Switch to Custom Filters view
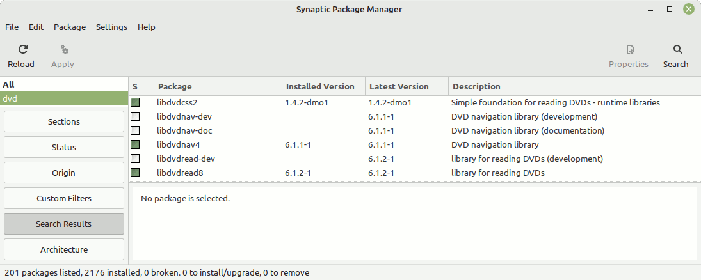 pyautogui.click(x=64, y=198)
